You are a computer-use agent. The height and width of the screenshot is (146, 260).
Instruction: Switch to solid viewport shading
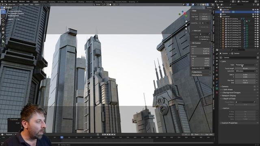pyautogui.click(x=203, y=4)
